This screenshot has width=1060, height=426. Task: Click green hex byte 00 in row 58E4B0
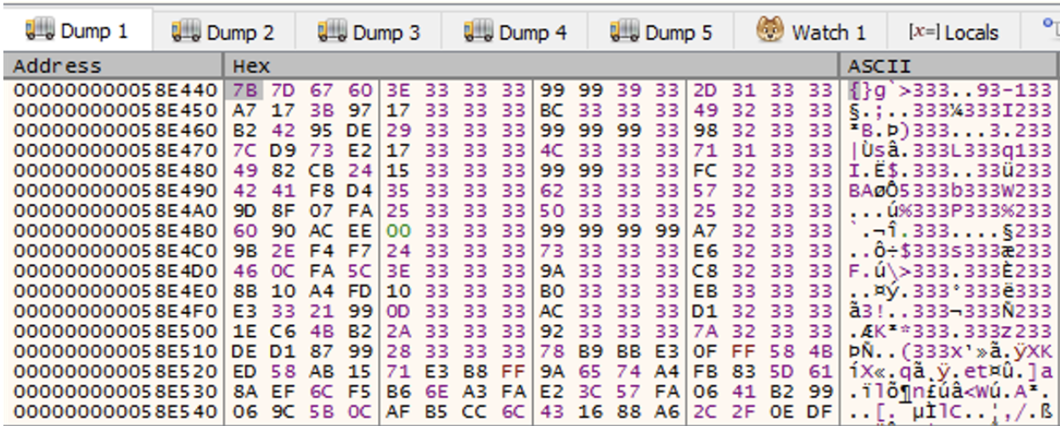pyautogui.click(x=397, y=232)
